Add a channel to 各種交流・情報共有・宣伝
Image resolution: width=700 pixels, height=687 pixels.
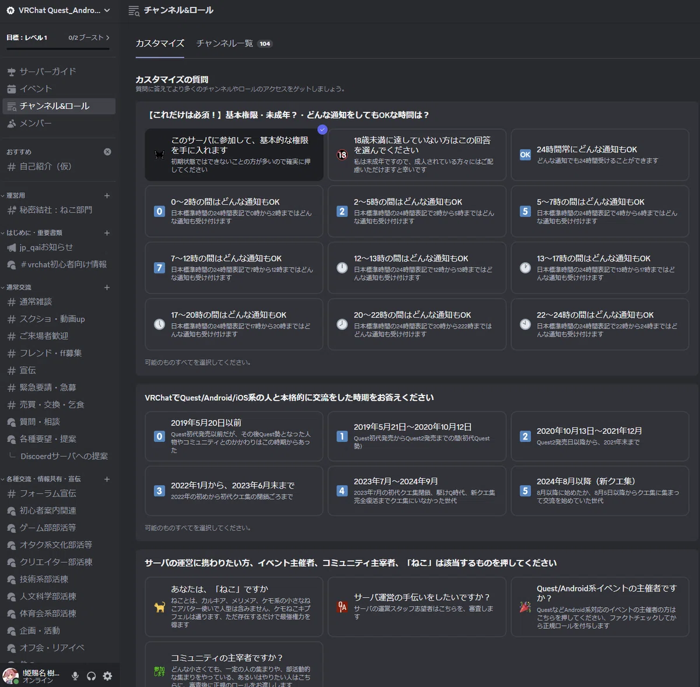(107, 479)
